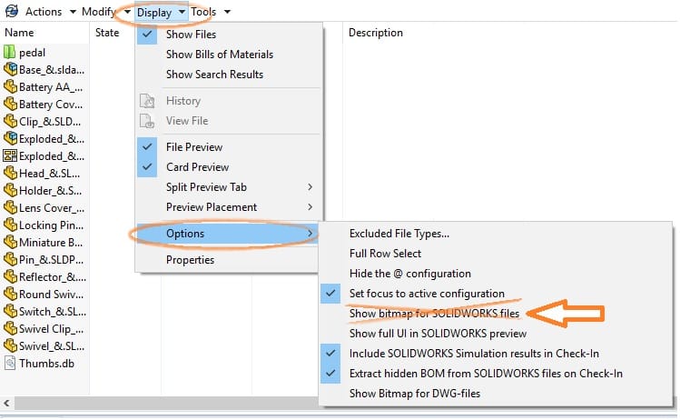The width and height of the screenshot is (680, 420).
Task: Uncheck Set focus to active configuration
Action: coord(427,294)
